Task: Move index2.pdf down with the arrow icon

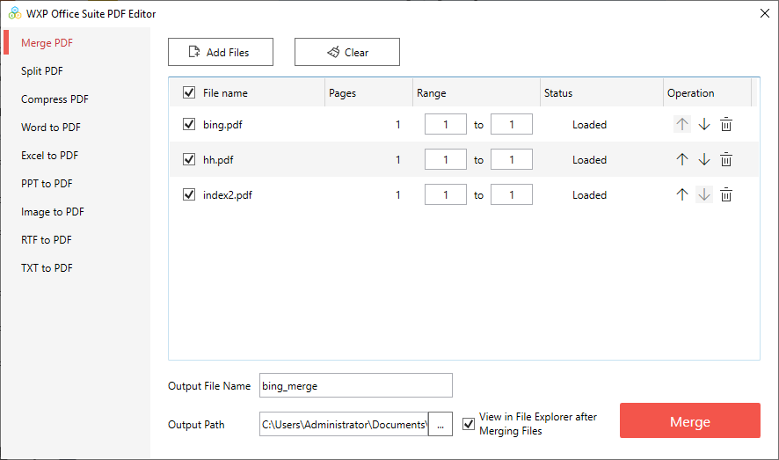Action: pyautogui.click(x=704, y=194)
